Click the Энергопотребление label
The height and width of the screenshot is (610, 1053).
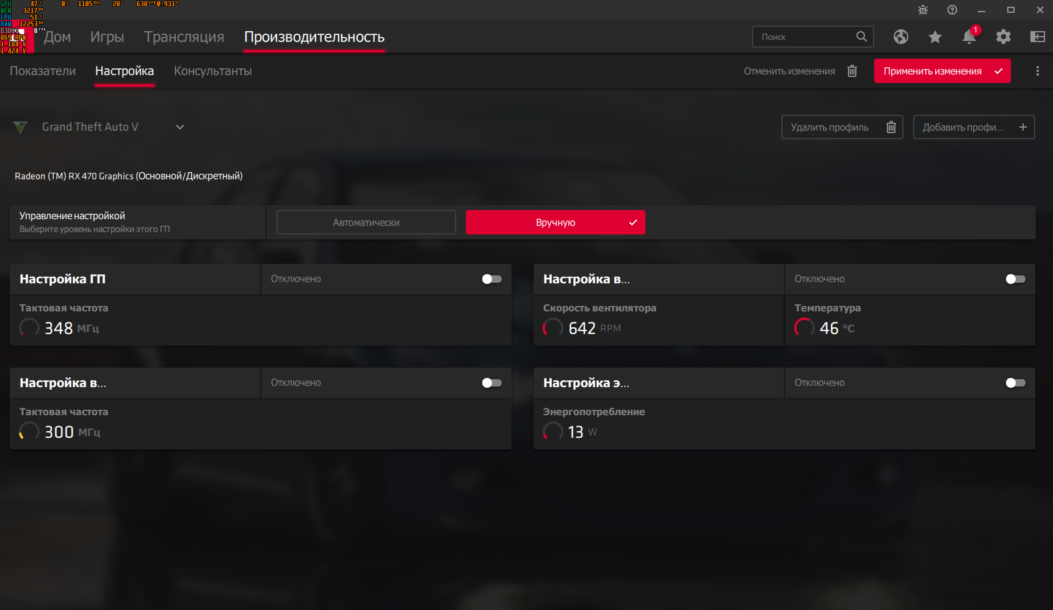(x=594, y=412)
